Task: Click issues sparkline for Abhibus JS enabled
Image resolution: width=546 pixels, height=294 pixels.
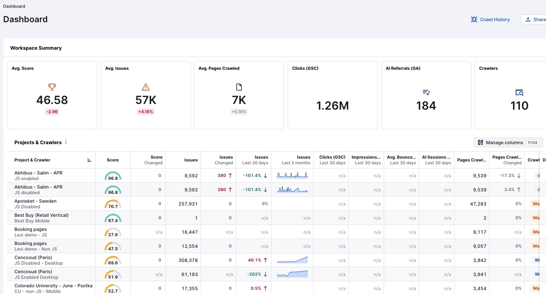Action: [292, 175]
